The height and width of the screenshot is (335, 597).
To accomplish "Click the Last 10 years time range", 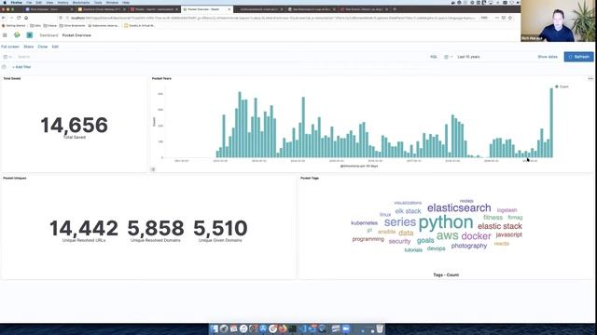I will coord(468,57).
